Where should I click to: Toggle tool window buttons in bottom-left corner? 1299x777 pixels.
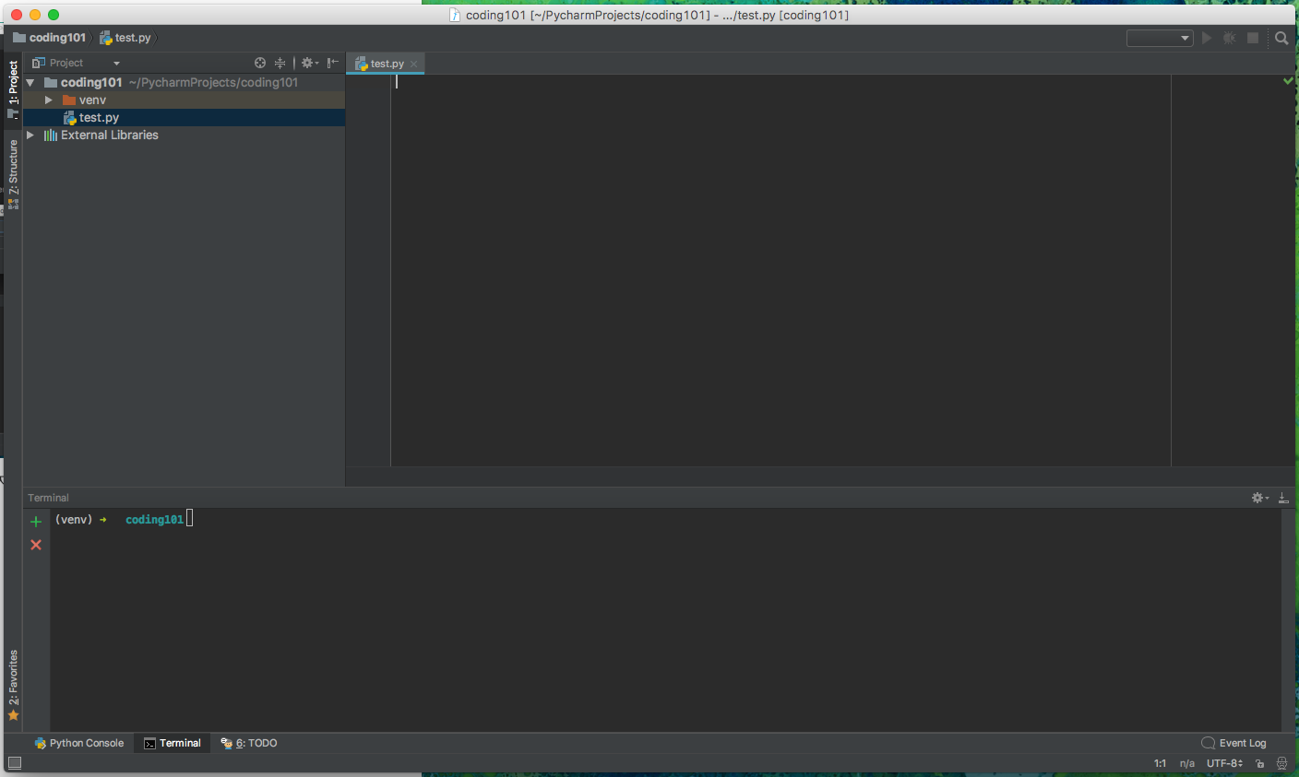coord(14,762)
